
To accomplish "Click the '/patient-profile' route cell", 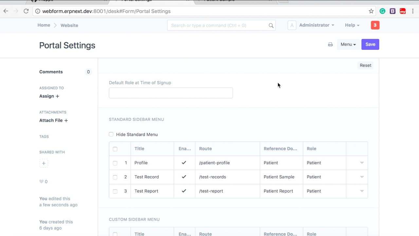I will click(x=228, y=163).
